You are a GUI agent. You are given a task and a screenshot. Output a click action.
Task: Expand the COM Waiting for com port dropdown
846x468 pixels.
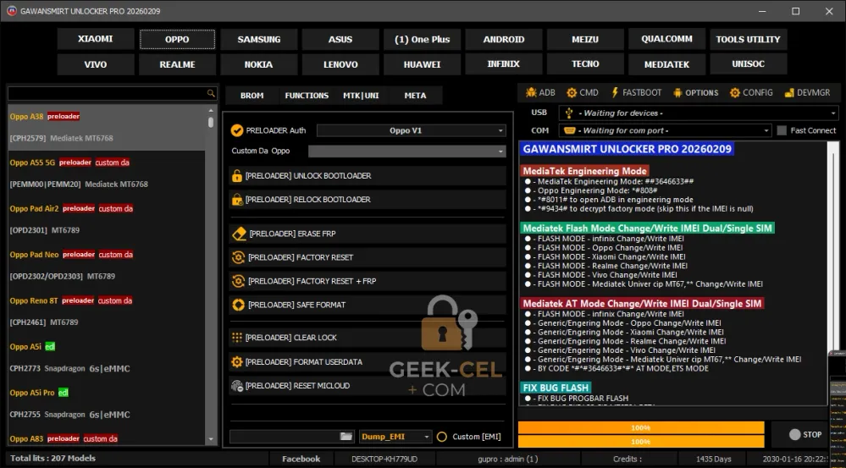pos(666,130)
